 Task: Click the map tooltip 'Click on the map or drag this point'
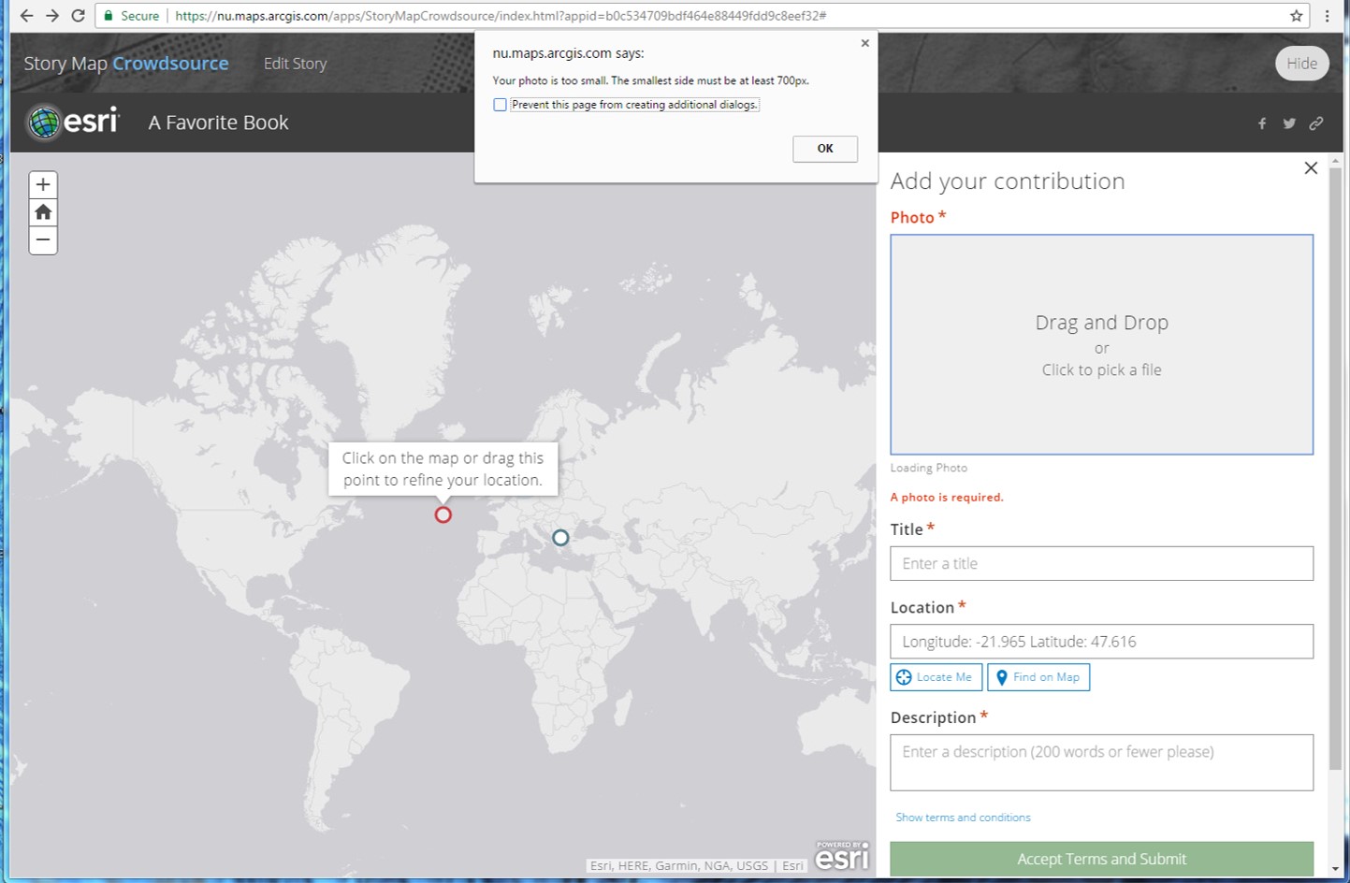(443, 469)
